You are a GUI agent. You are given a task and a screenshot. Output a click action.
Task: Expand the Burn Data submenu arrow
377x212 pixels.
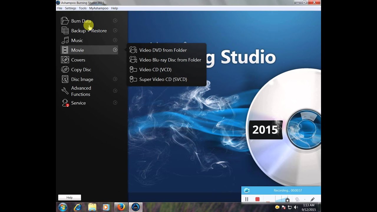pyautogui.click(x=115, y=21)
